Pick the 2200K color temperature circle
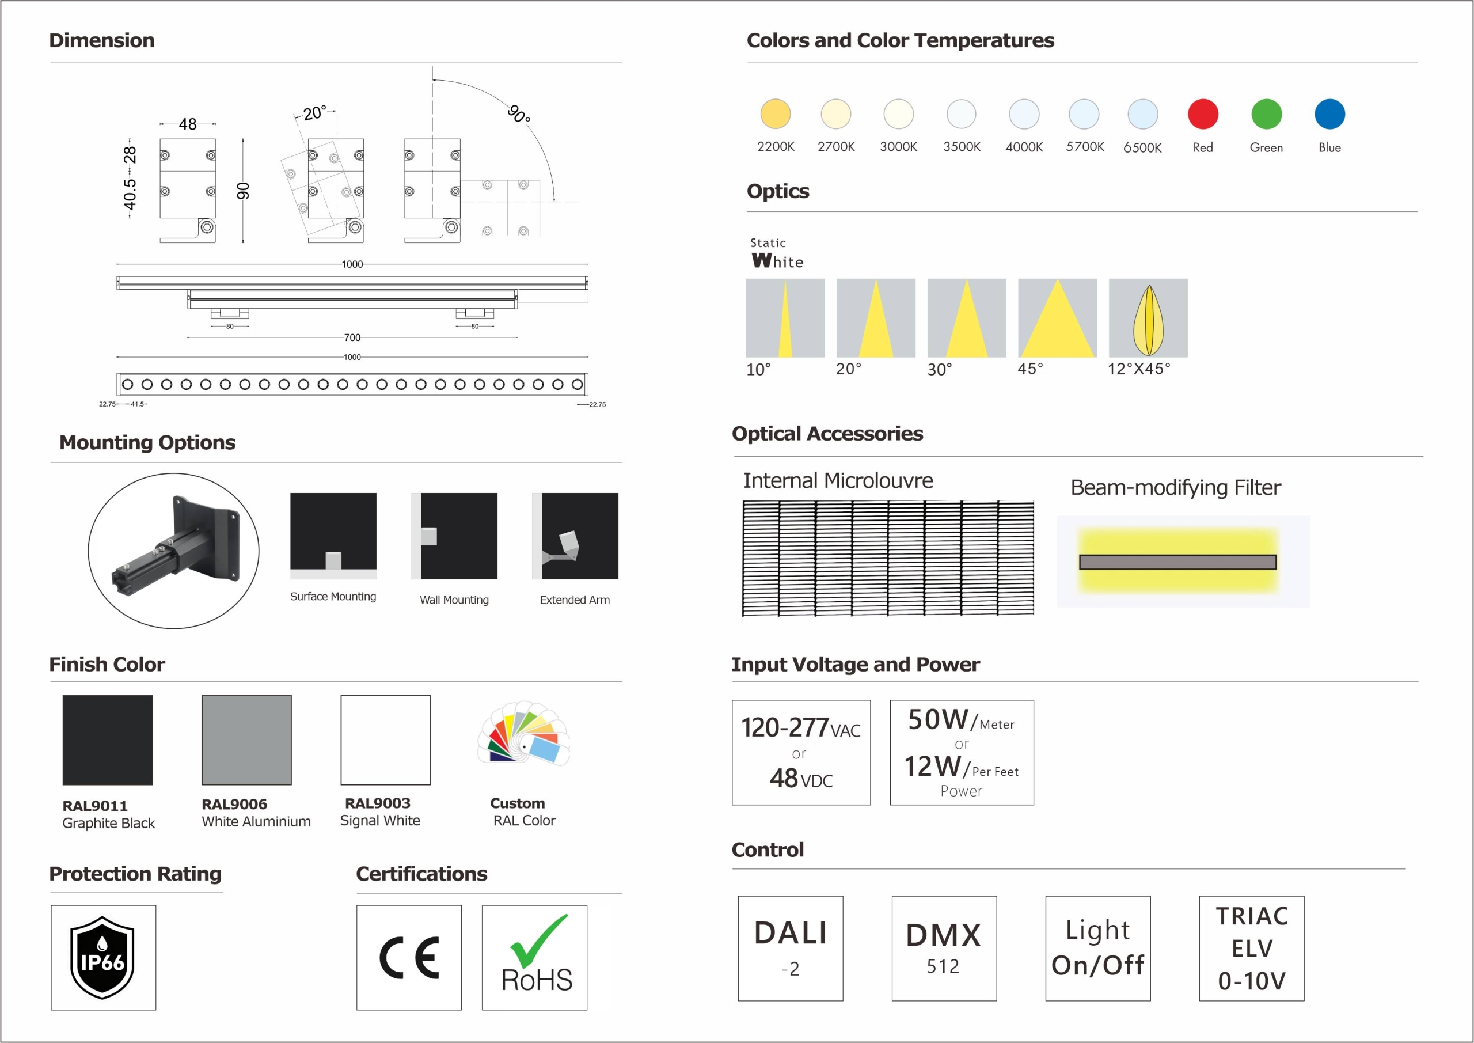The width and height of the screenshot is (1474, 1043). 776,114
